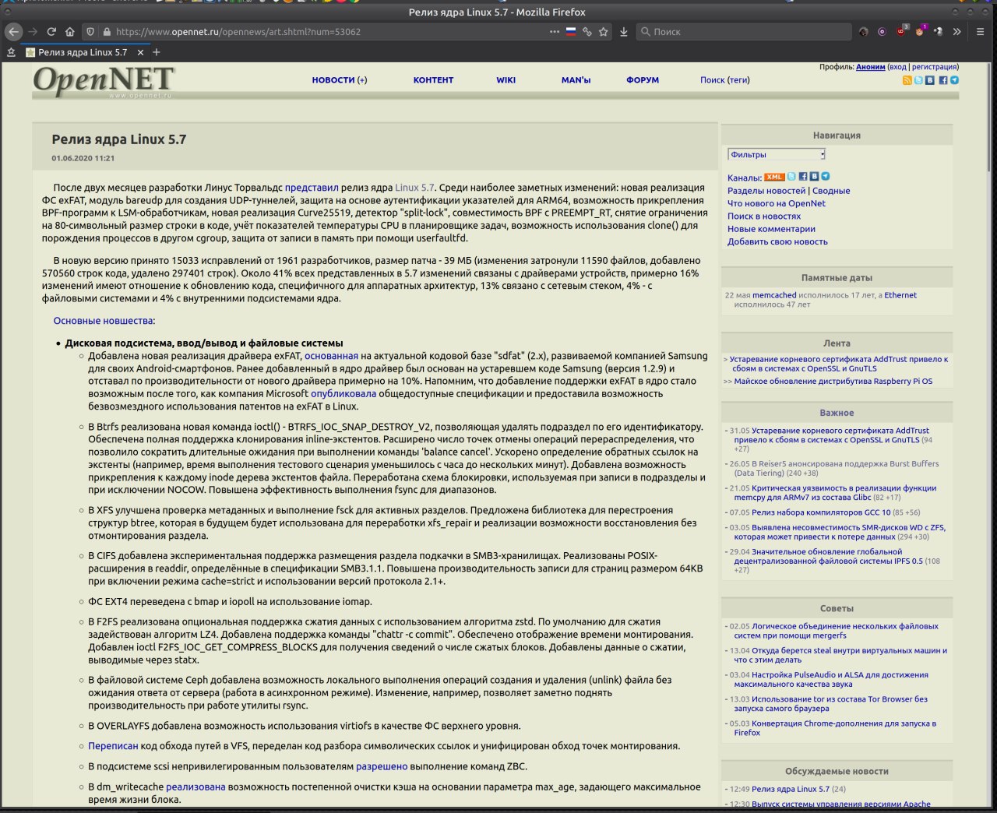Open the 'разрешено' scsi link

click(382, 766)
